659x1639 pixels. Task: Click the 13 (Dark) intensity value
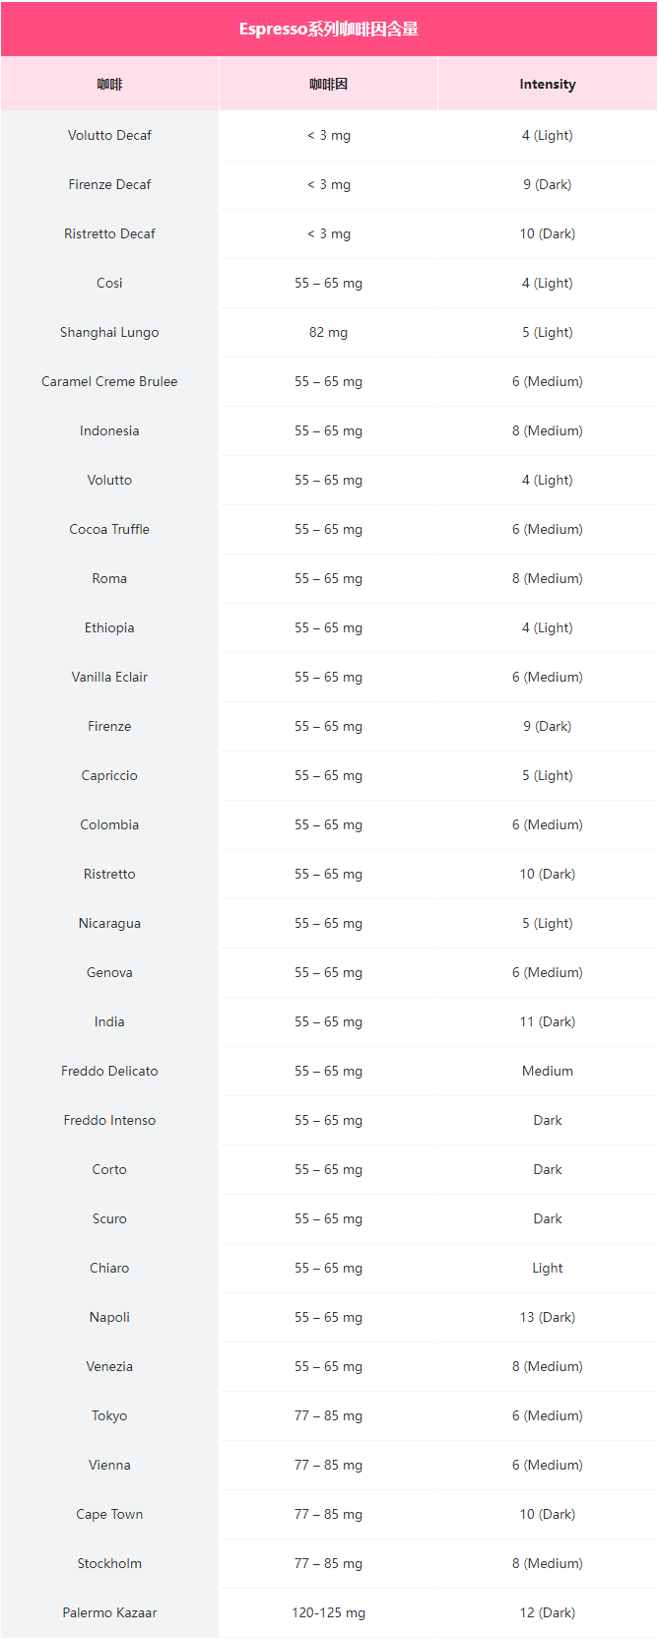click(x=547, y=1317)
